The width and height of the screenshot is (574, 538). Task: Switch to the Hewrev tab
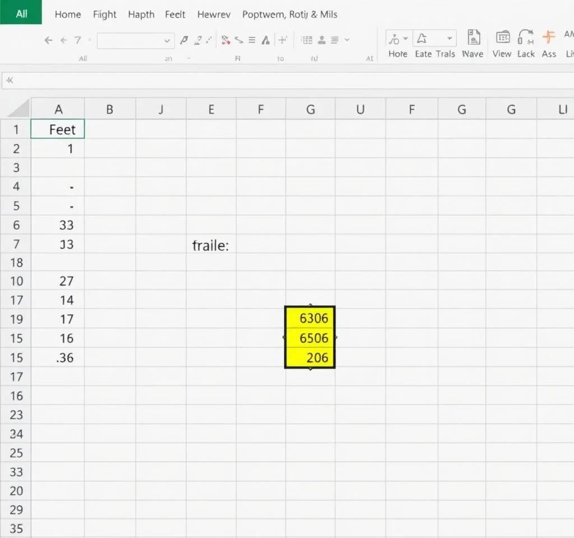click(214, 15)
